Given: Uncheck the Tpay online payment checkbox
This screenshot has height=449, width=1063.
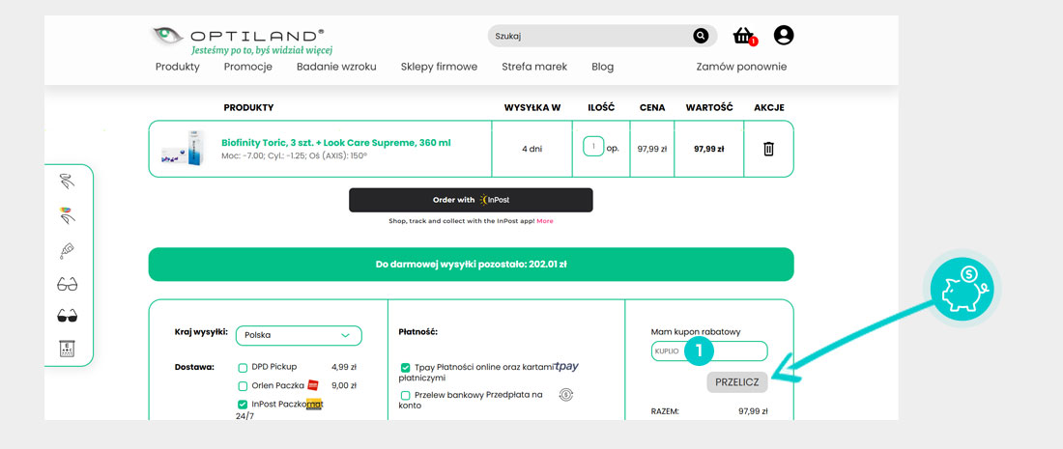Looking at the screenshot, I should [405, 368].
